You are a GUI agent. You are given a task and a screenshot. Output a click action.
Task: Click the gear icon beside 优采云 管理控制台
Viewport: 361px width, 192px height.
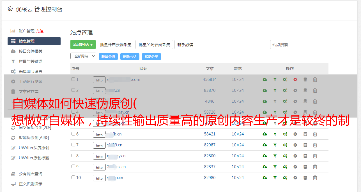pos(10,9)
